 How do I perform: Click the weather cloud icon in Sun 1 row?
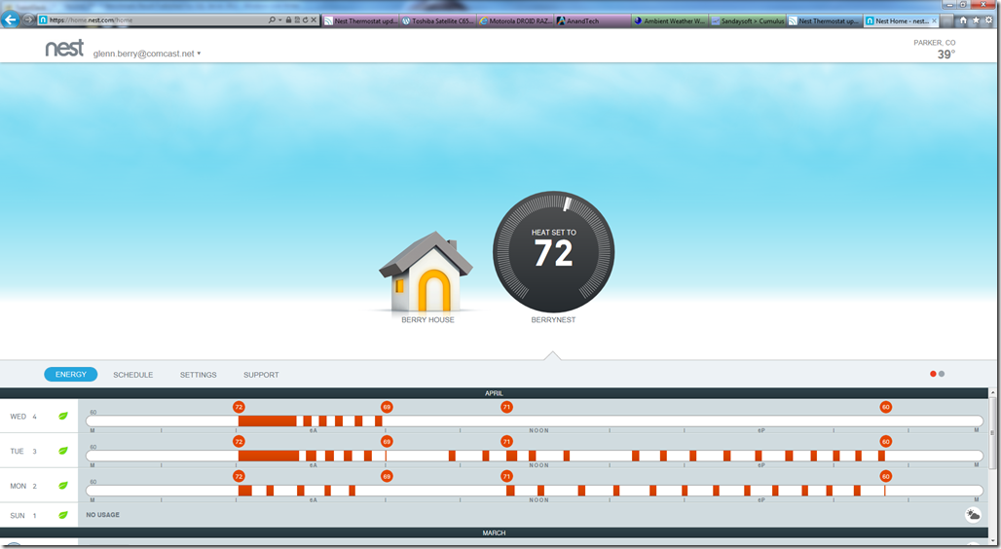tap(973, 515)
